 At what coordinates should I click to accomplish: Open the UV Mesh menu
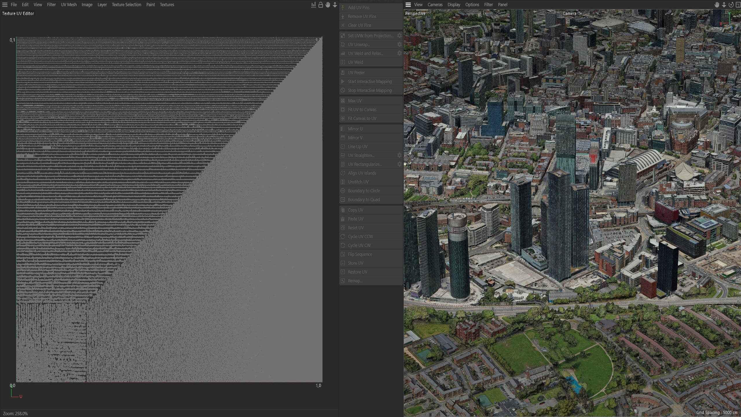(69, 5)
